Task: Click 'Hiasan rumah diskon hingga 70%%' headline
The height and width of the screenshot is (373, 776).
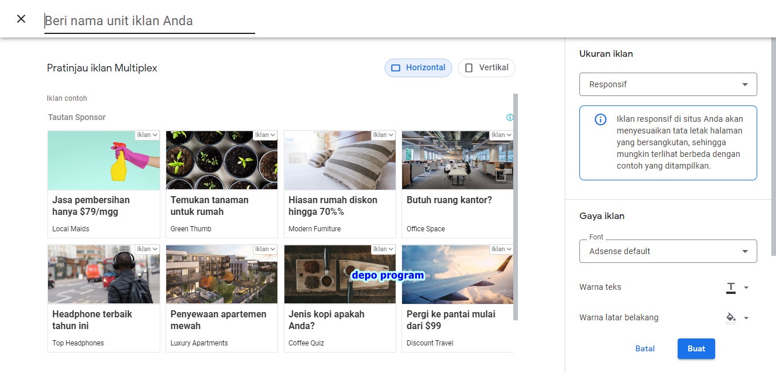Action: (333, 206)
